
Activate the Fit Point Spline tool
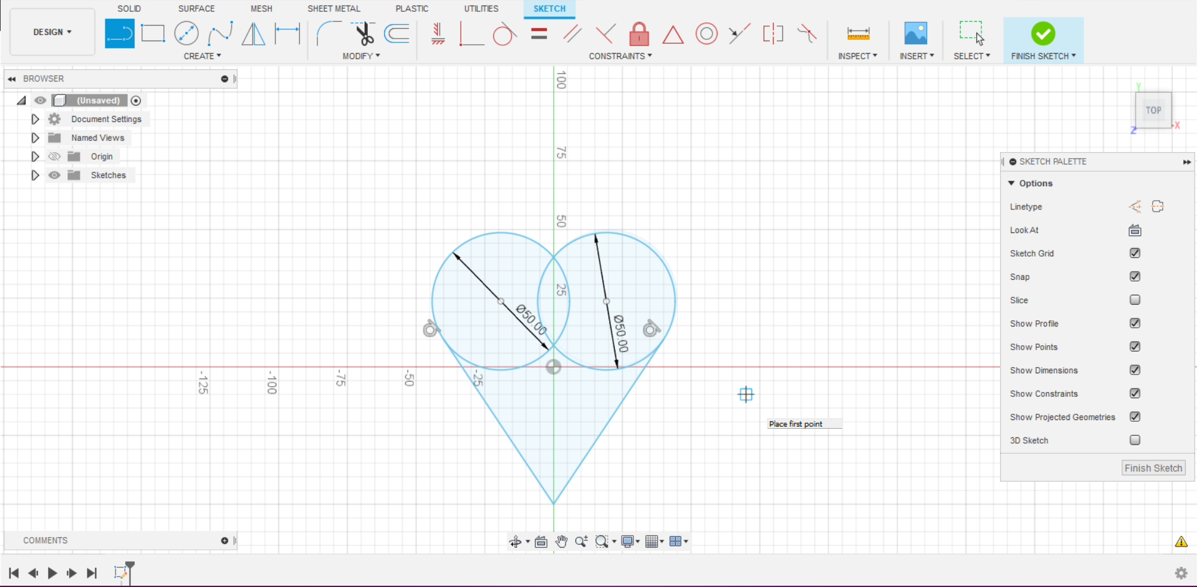(x=221, y=33)
